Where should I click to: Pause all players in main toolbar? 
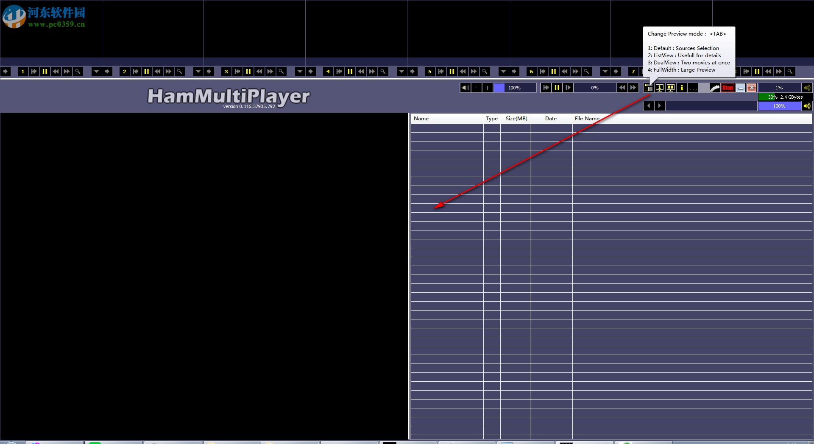coord(557,88)
